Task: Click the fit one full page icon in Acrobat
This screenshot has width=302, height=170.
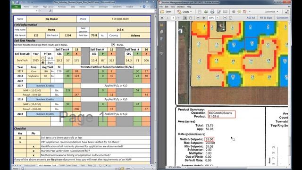Action: click(x=230, y=18)
